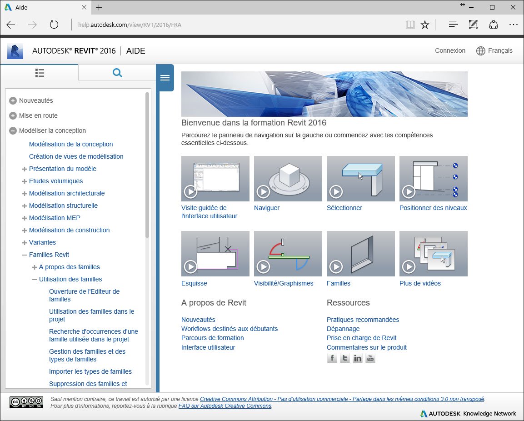Image resolution: width=524 pixels, height=421 pixels.
Task: Click the Creative Commons license badge
Action: point(26,402)
